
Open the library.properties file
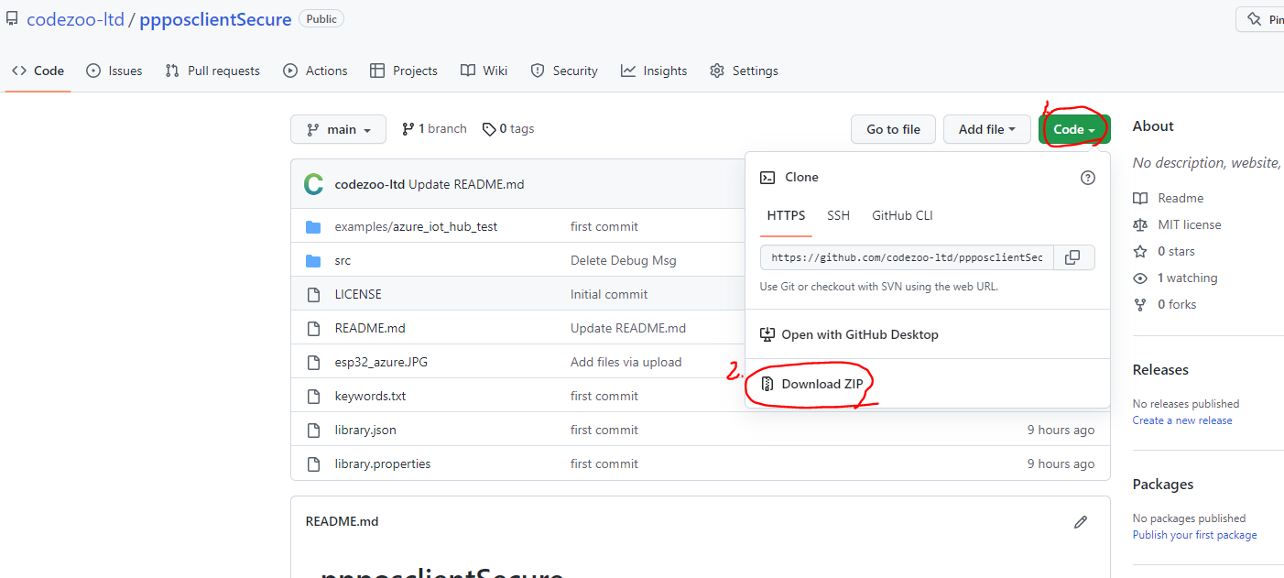point(383,463)
